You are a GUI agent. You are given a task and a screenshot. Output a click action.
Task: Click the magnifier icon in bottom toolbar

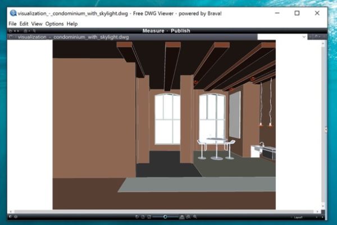click(x=195, y=217)
